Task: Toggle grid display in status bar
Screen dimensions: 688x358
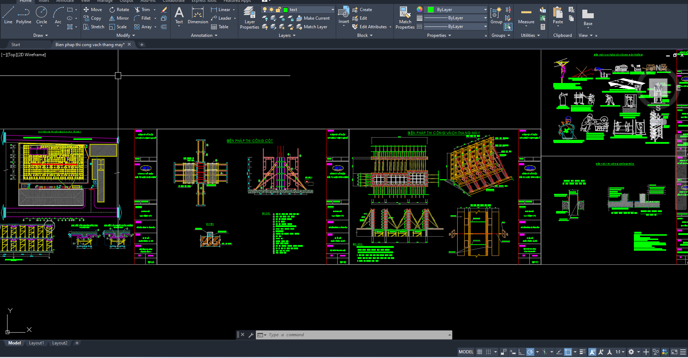Action: pyautogui.click(x=479, y=352)
